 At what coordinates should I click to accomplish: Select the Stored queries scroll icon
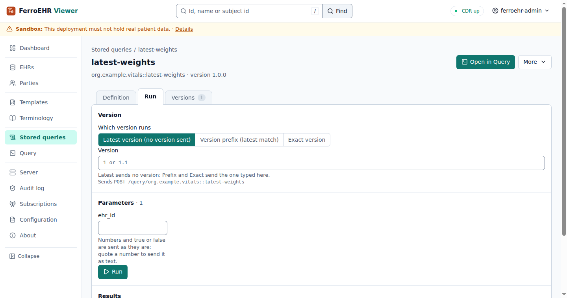pos(13,137)
